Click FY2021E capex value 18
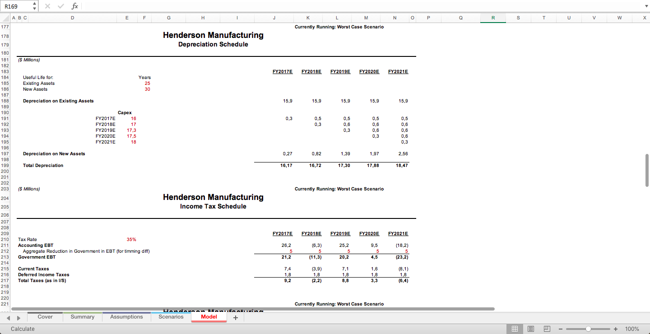Image resolution: width=650 pixels, height=334 pixels. click(134, 142)
